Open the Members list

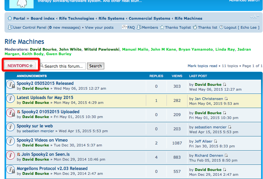click(x=150, y=27)
